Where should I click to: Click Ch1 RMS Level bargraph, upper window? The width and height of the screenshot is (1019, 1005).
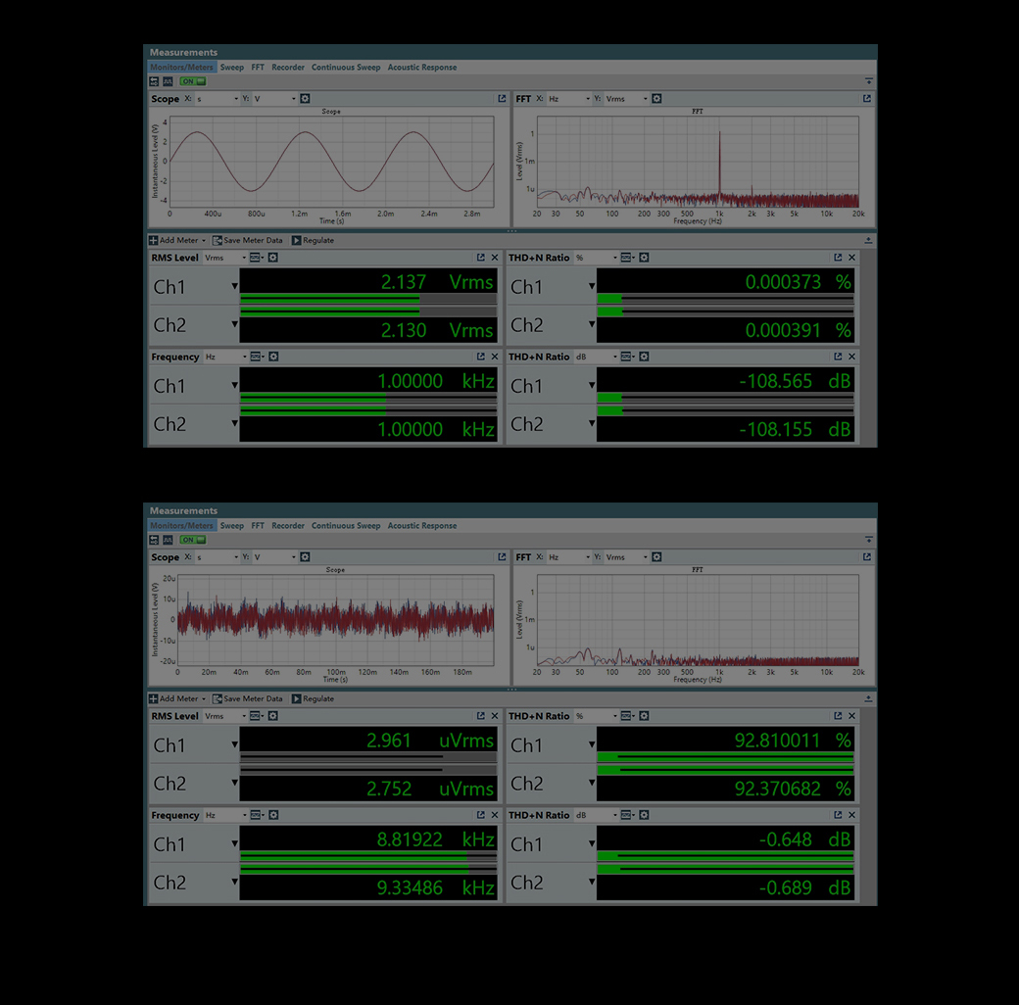(368, 299)
